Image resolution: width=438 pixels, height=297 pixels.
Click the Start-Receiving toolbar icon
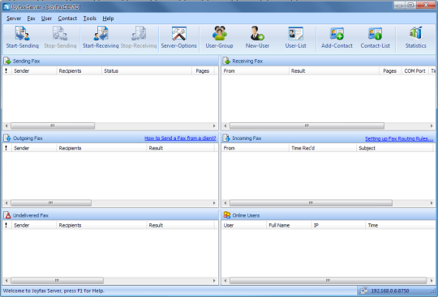click(x=101, y=37)
